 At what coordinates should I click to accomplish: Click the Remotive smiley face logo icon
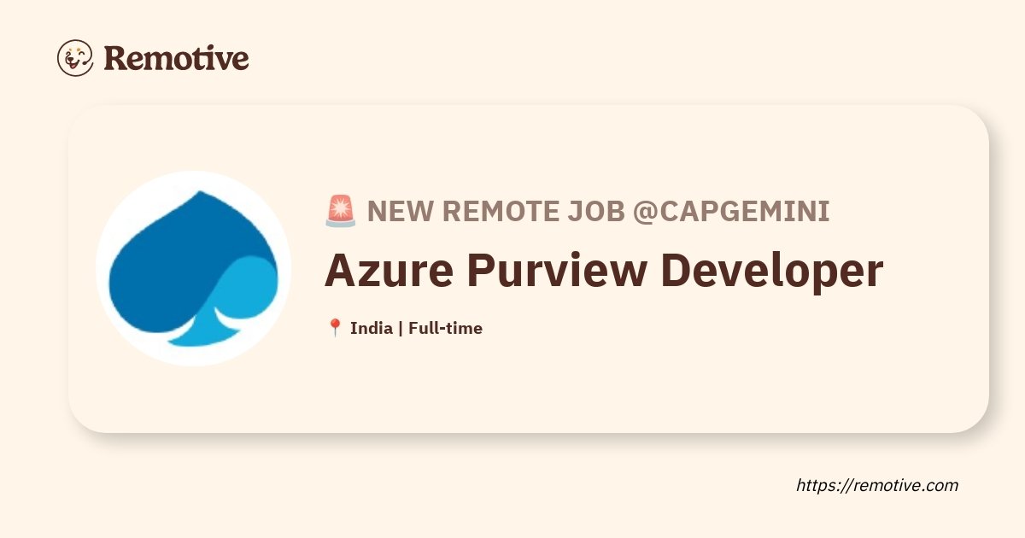75,58
